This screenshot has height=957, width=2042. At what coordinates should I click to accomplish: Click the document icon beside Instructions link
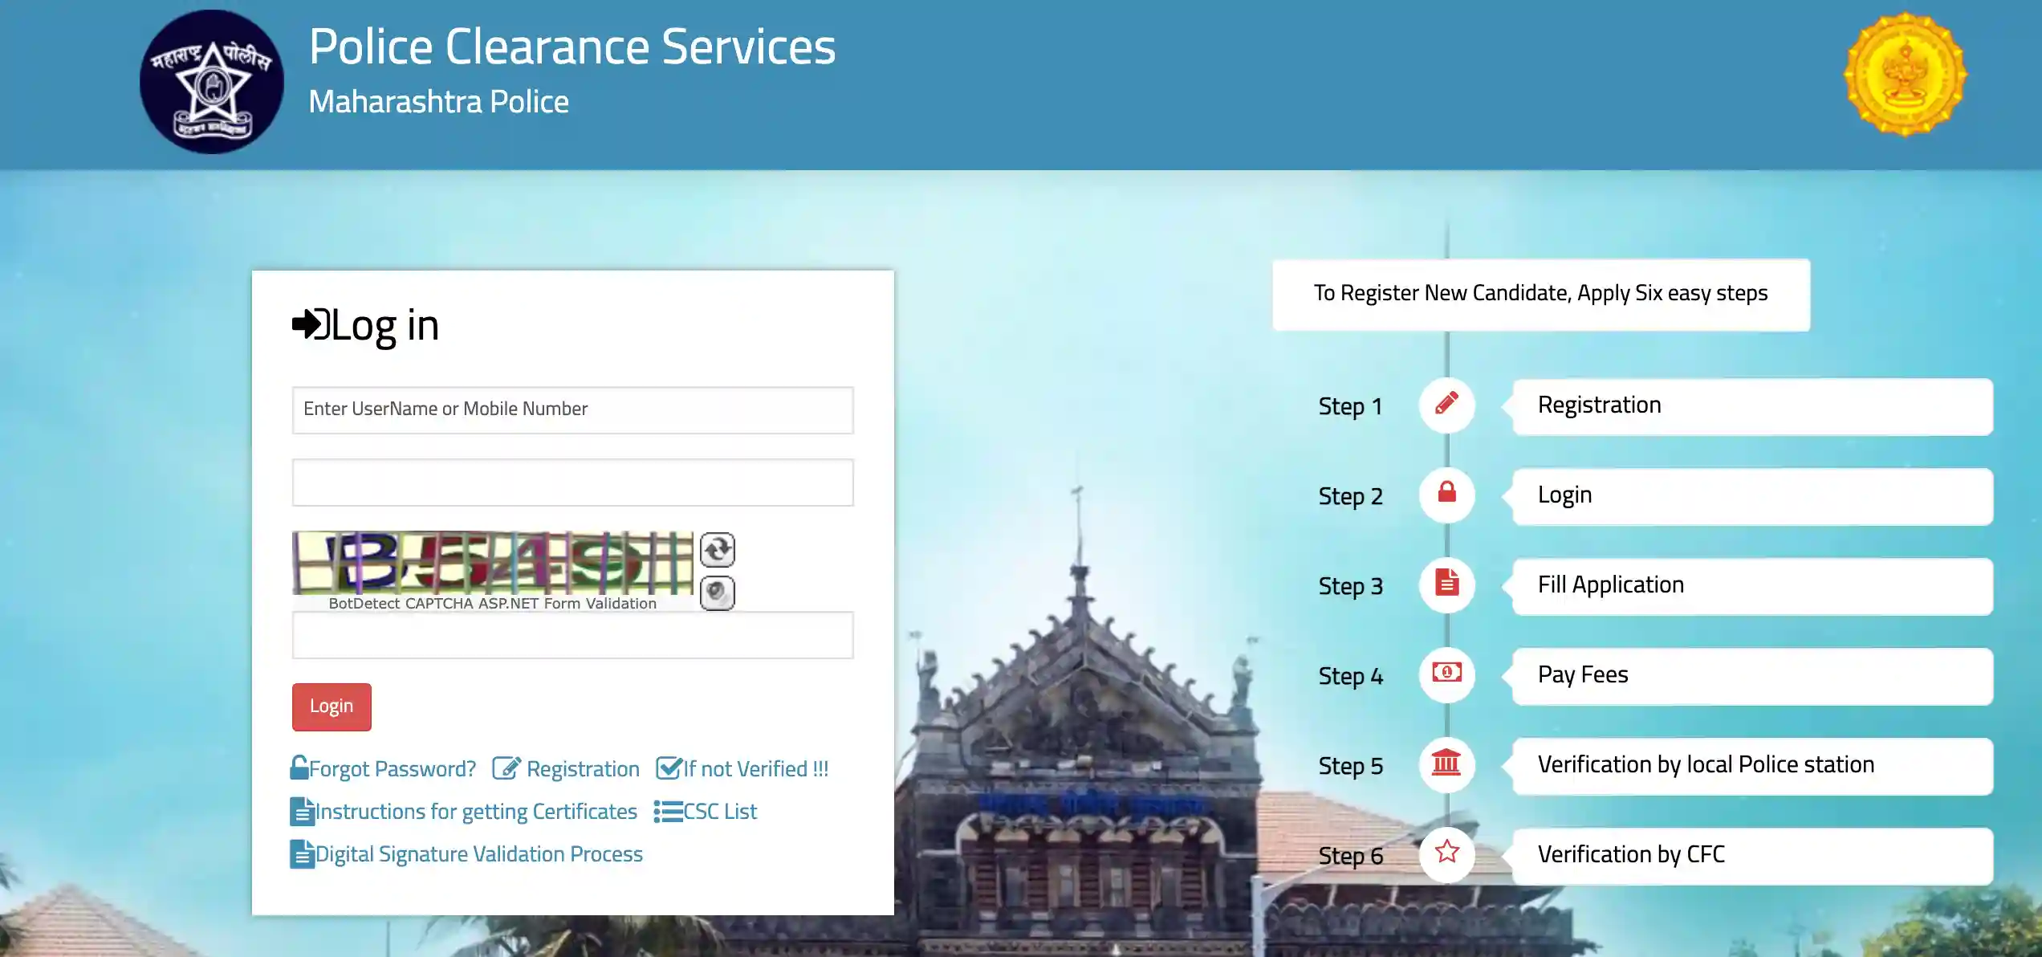pyautogui.click(x=302, y=812)
